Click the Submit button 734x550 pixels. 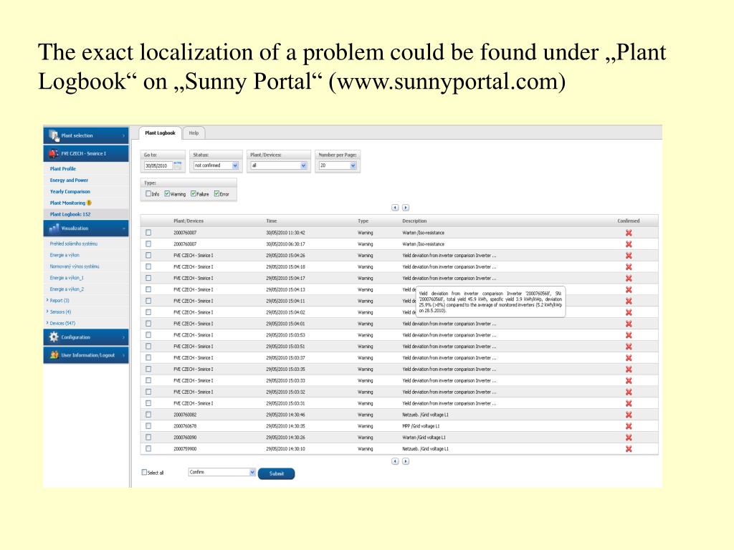pos(276,473)
